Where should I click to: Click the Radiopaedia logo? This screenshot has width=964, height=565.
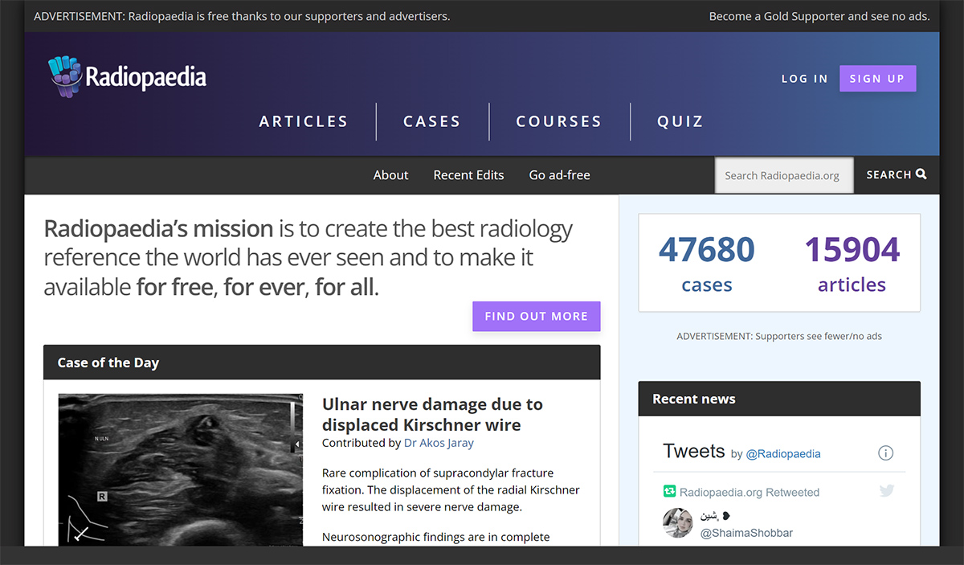tap(127, 77)
